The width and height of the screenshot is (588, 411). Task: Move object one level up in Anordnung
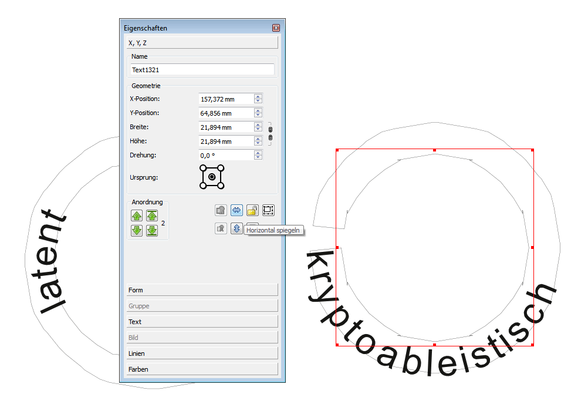[x=137, y=215]
